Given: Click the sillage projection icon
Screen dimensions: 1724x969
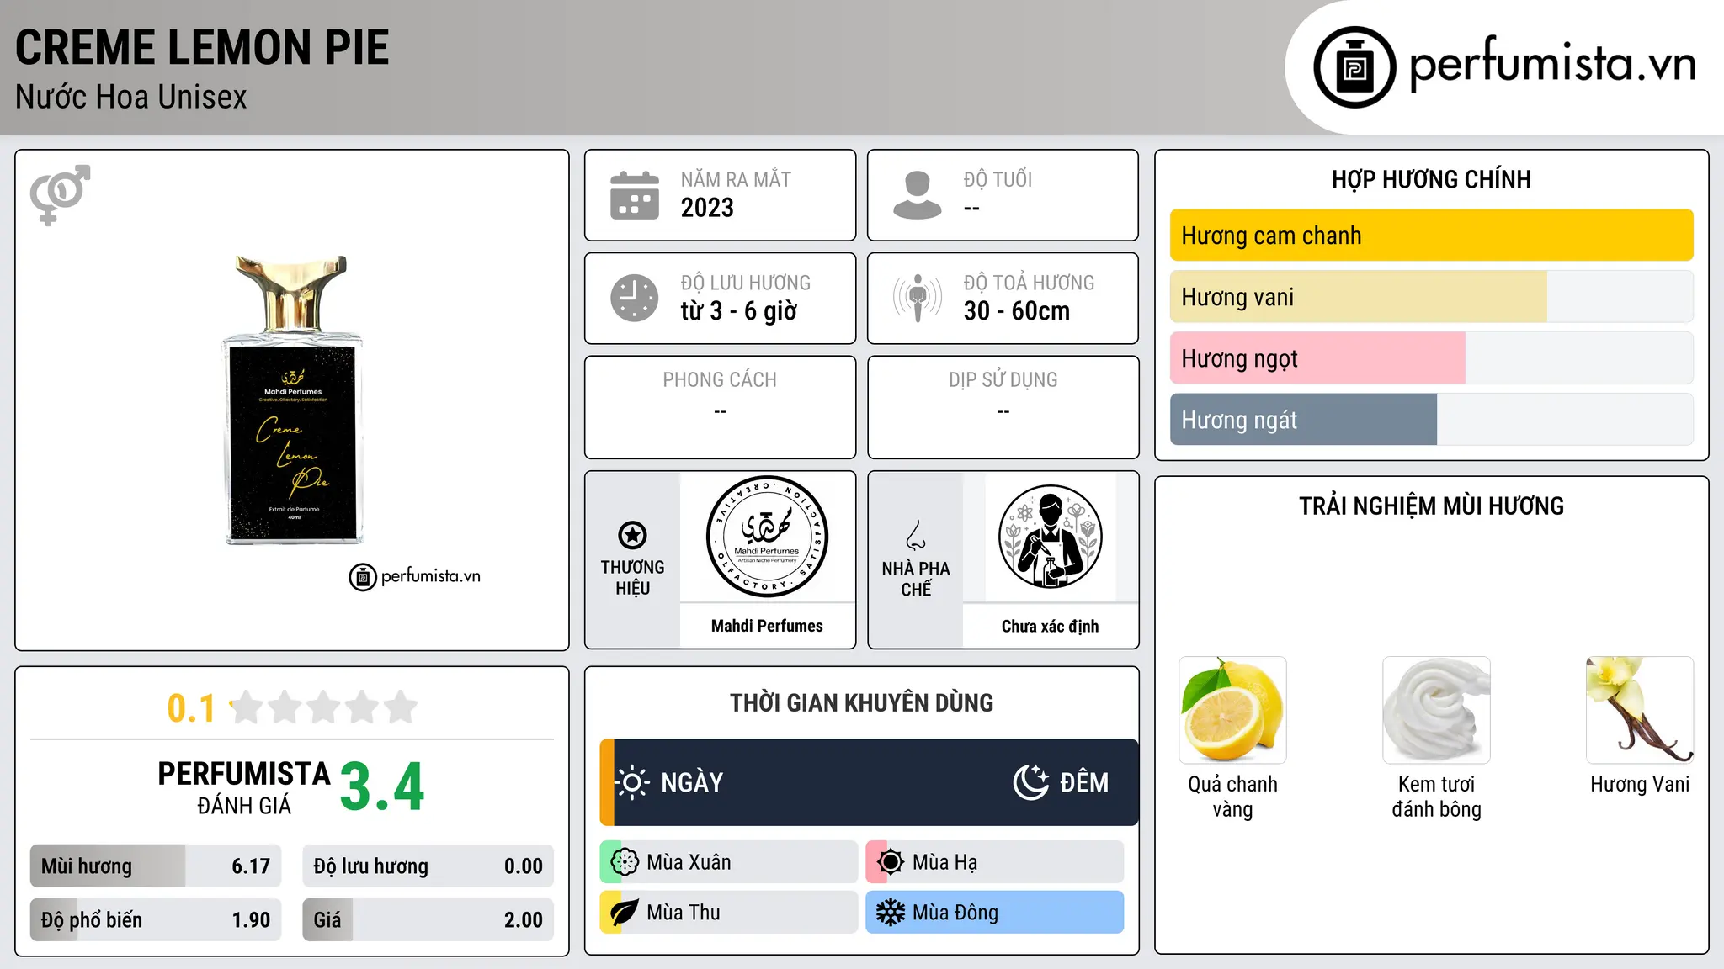Looking at the screenshot, I should click(x=917, y=298).
